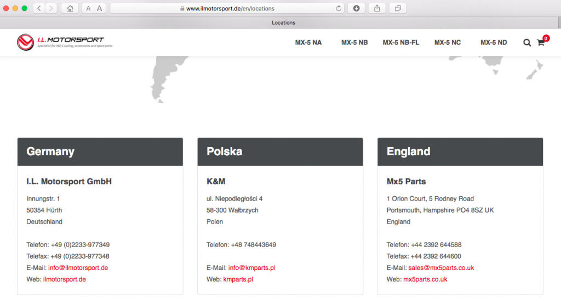Go back with the Safari back arrow
The width and height of the screenshot is (561, 305).
tap(39, 8)
